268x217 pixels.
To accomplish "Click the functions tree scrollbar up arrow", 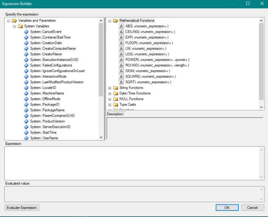I will pos(261,21).
